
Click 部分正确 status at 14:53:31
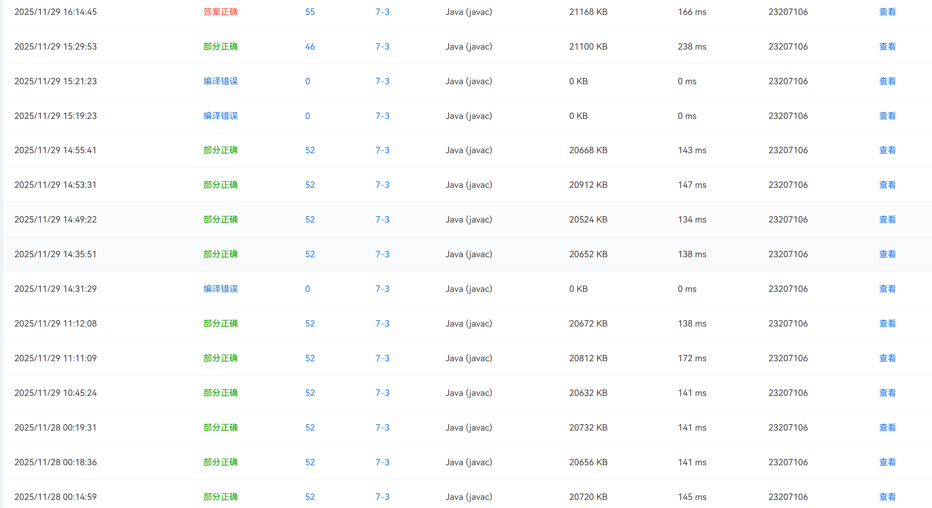point(220,185)
